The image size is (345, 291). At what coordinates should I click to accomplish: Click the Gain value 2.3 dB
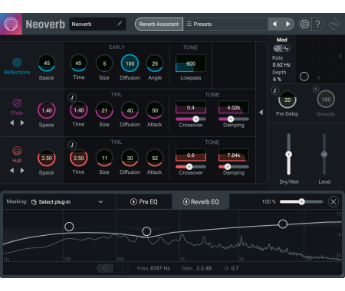pyautogui.click(x=204, y=268)
